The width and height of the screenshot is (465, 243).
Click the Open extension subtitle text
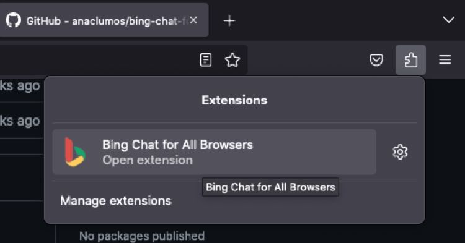(x=148, y=160)
